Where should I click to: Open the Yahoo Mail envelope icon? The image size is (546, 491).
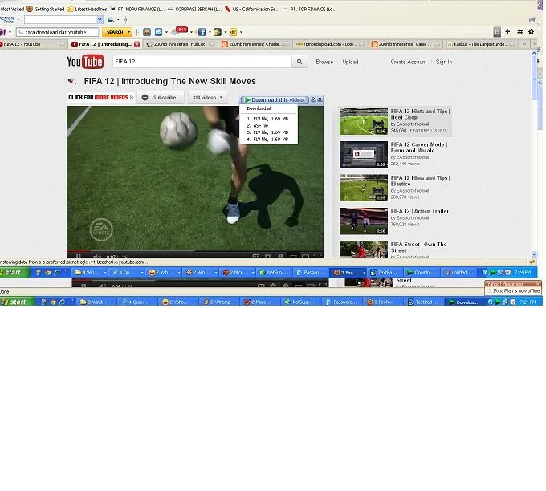pos(158,32)
